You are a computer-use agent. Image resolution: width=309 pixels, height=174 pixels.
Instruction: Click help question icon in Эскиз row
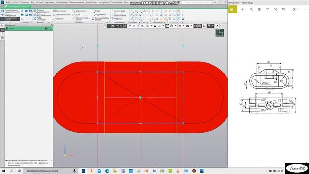pos(46,29)
